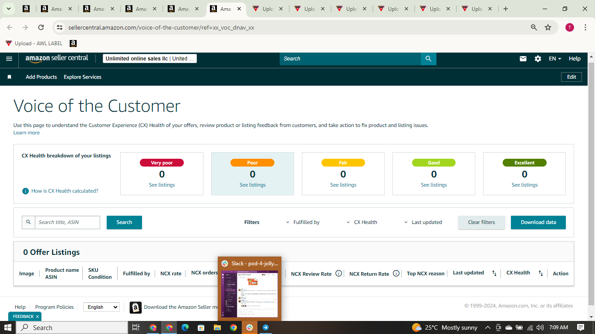The image size is (595, 334).
Task: Click the info icon next to NCX Return Rate
Action: [396, 274]
